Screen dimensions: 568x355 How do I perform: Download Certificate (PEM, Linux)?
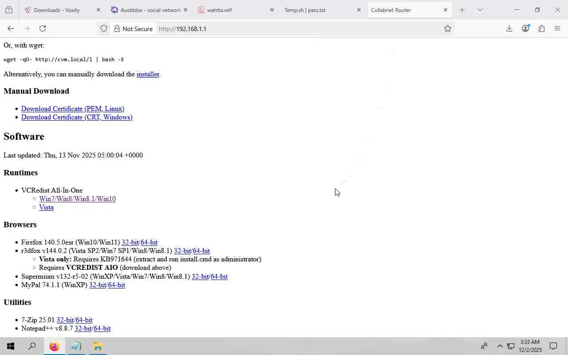73,109
